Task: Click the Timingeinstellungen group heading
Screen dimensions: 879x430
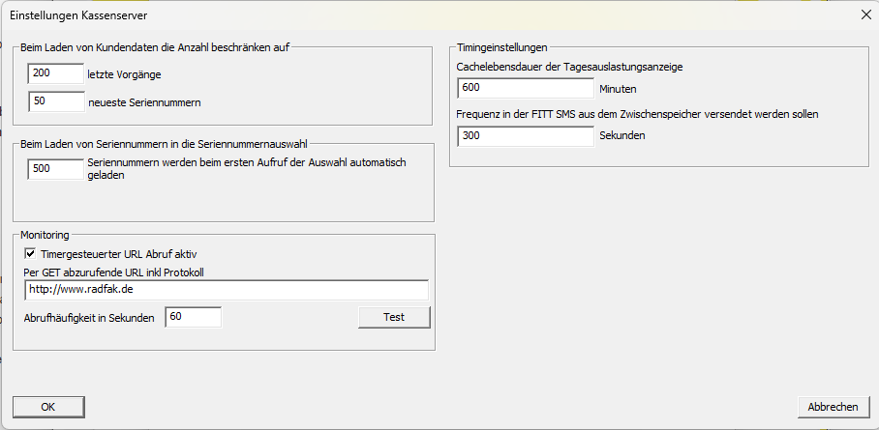Action: (x=501, y=46)
